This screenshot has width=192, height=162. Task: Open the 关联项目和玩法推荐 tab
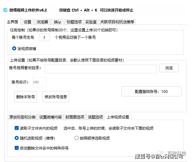point(117,22)
